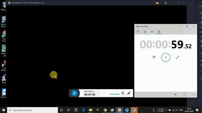Open File Explorer from the taskbar

[91, 110]
